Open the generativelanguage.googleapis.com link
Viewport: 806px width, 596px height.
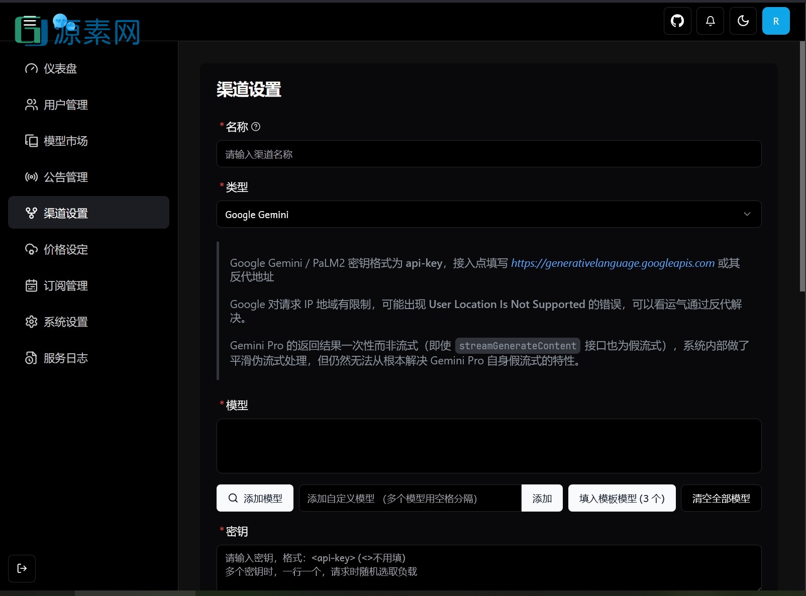pyautogui.click(x=613, y=263)
